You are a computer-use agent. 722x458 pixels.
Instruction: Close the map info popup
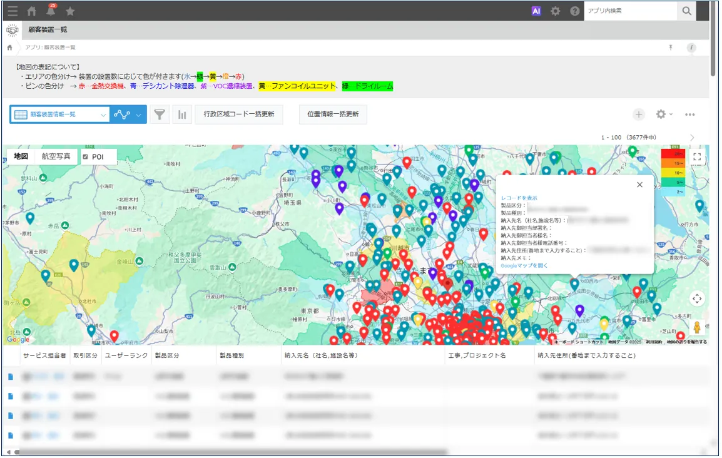639,185
